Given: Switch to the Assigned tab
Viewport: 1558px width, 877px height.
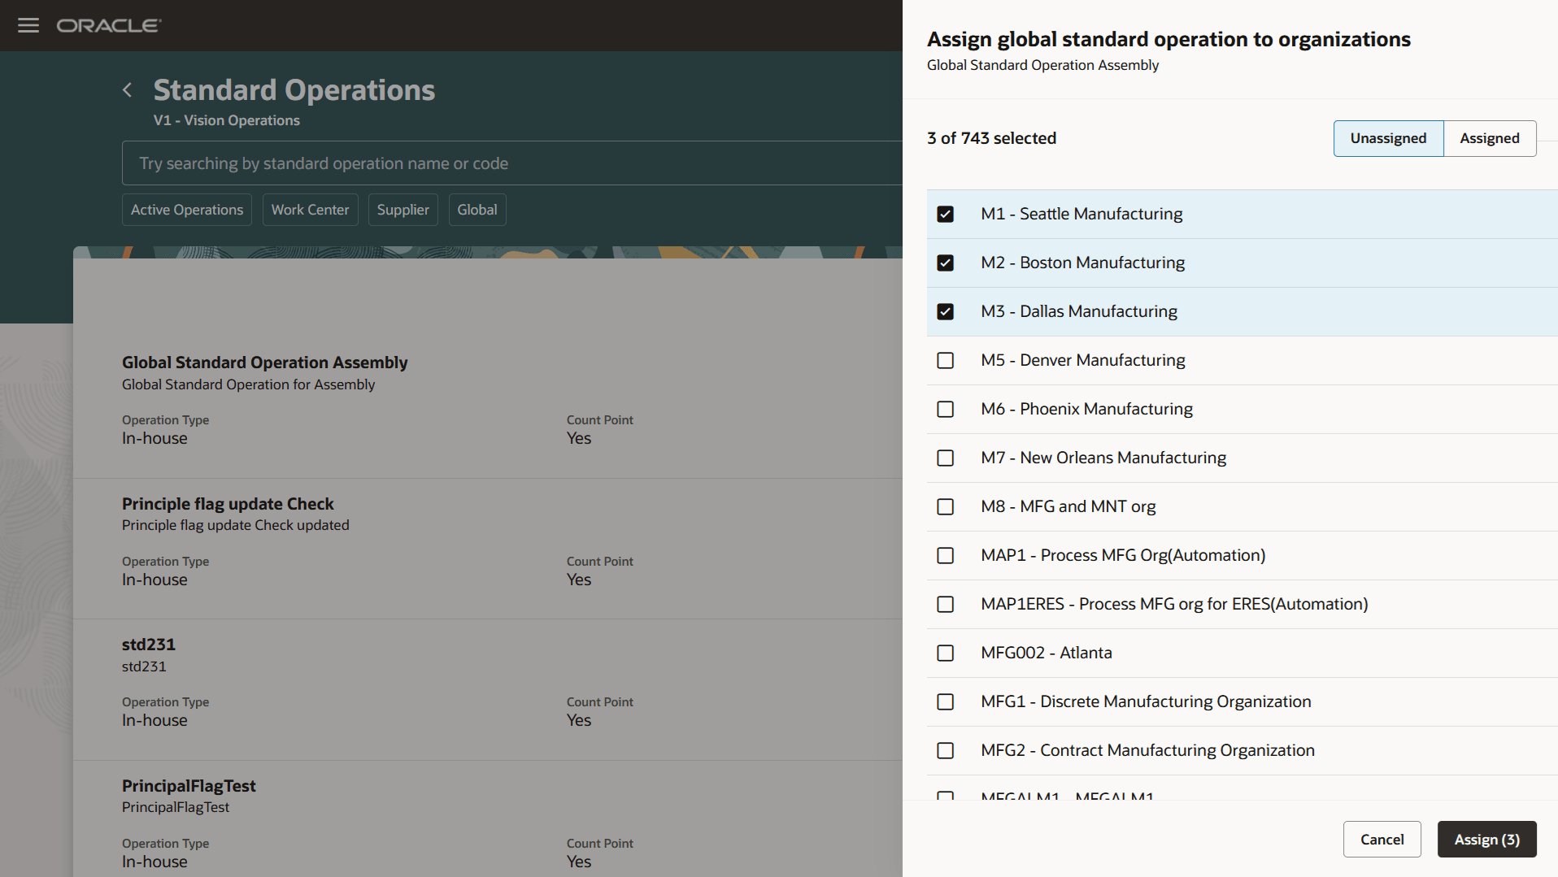Looking at the screenshot, I should pyautogui.click(x=1489, y=138).
